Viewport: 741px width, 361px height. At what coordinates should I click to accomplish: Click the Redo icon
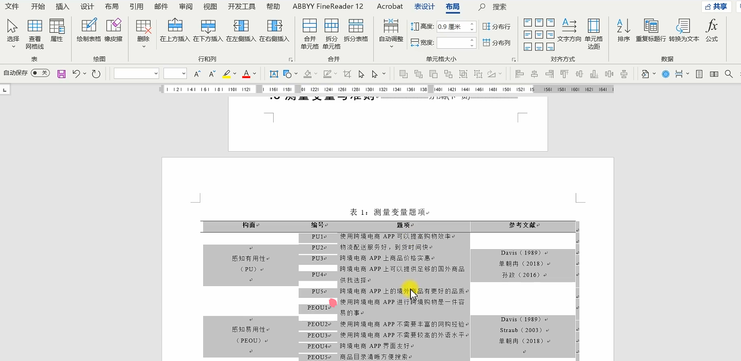(96, 74)
